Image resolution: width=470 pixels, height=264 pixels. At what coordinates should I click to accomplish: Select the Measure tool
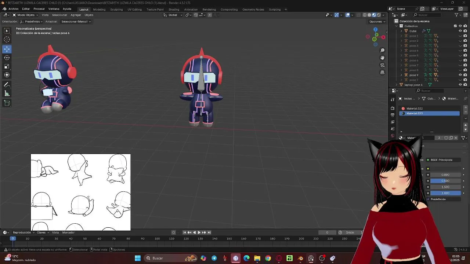tap(7, 93)
